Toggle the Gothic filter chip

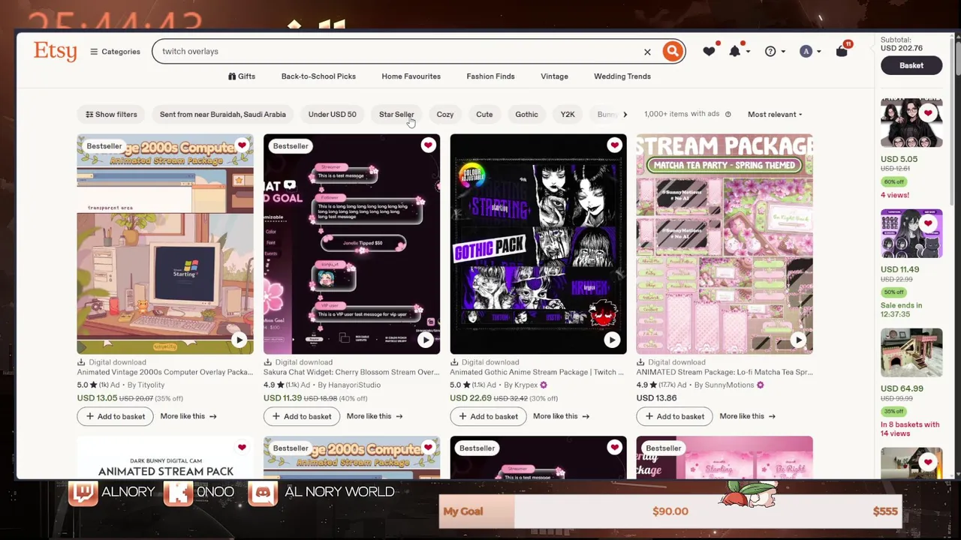point(526,114)
